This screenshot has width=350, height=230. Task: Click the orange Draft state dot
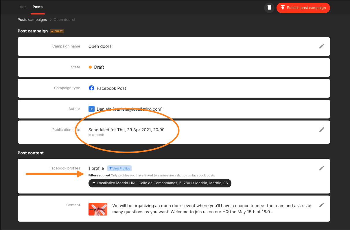[x=90, y=67]
